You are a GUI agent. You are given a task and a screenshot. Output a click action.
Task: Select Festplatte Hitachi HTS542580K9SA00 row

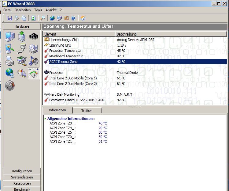(135, 100)
